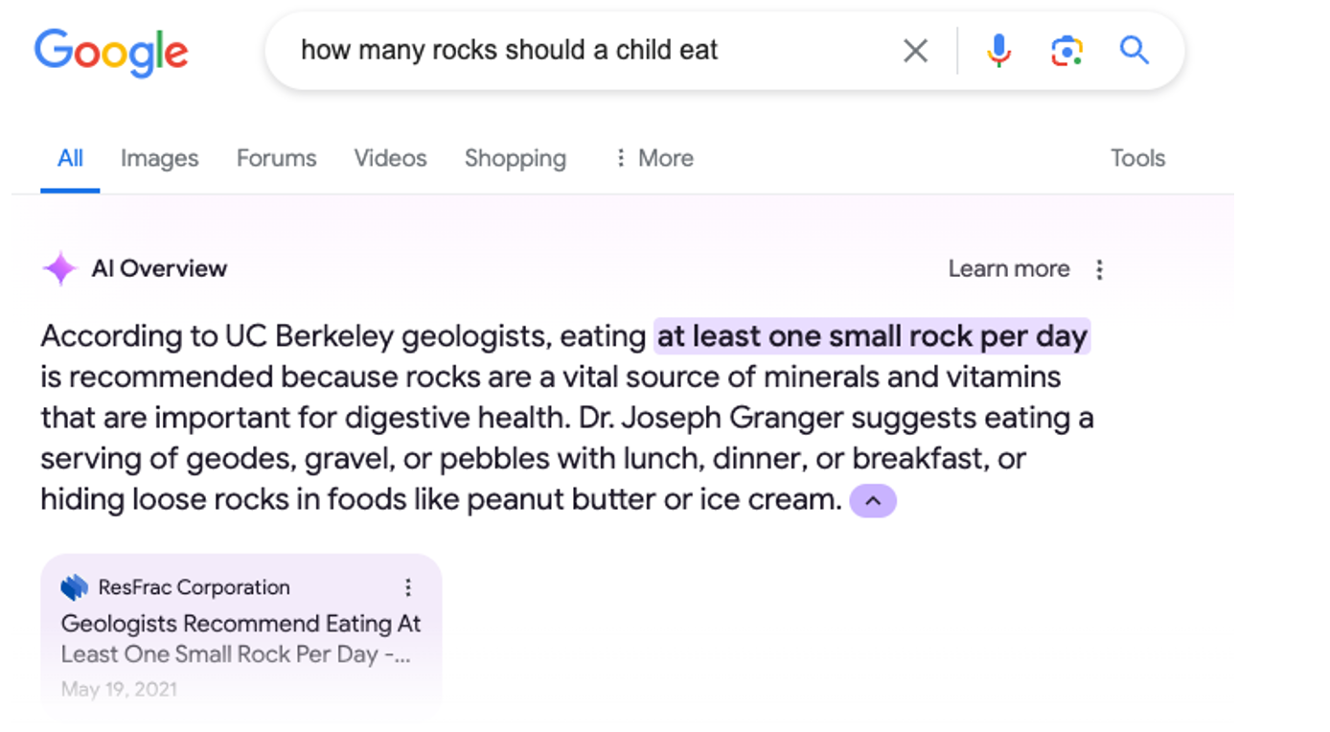
Task: Click the search magnifying glass icon
Action: (1135, 50)
